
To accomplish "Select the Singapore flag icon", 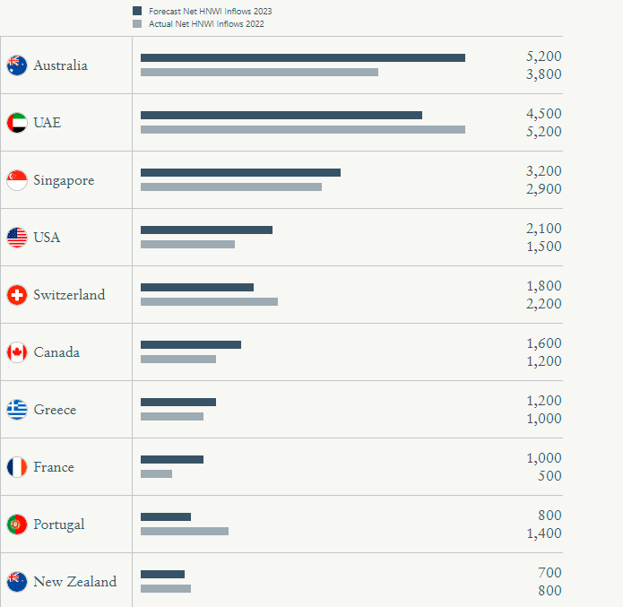I will (17, 180).
